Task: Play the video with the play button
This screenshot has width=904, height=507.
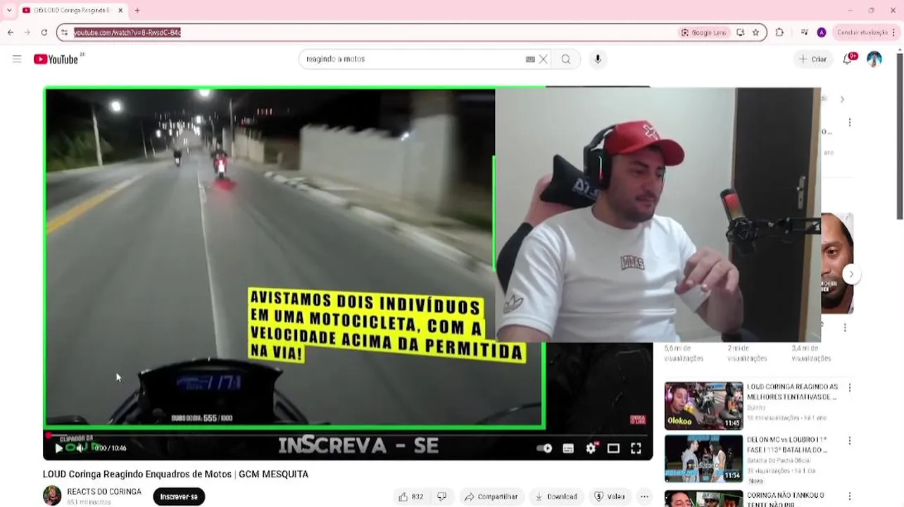Action: (x=58, y=448)
